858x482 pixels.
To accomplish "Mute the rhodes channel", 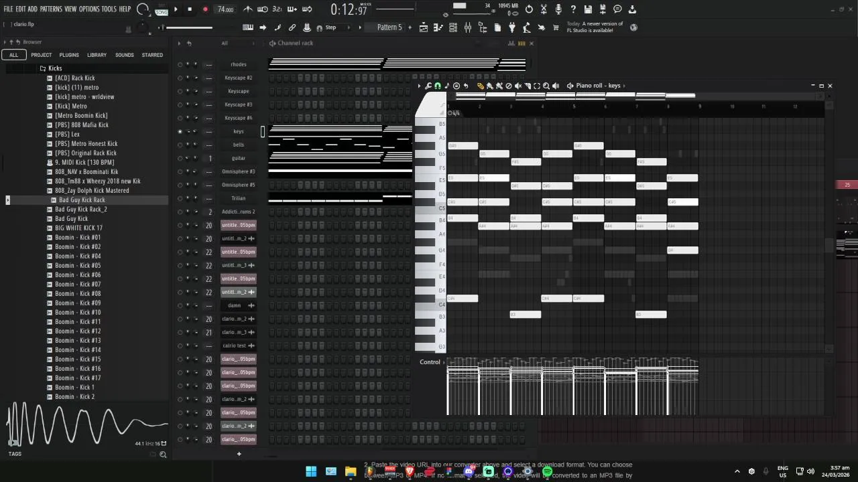I will 180,64.
